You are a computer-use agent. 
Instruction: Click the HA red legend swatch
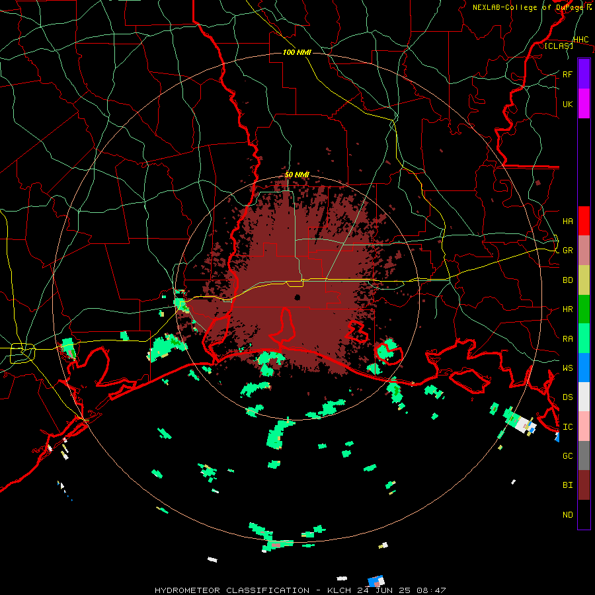point(584,221)
